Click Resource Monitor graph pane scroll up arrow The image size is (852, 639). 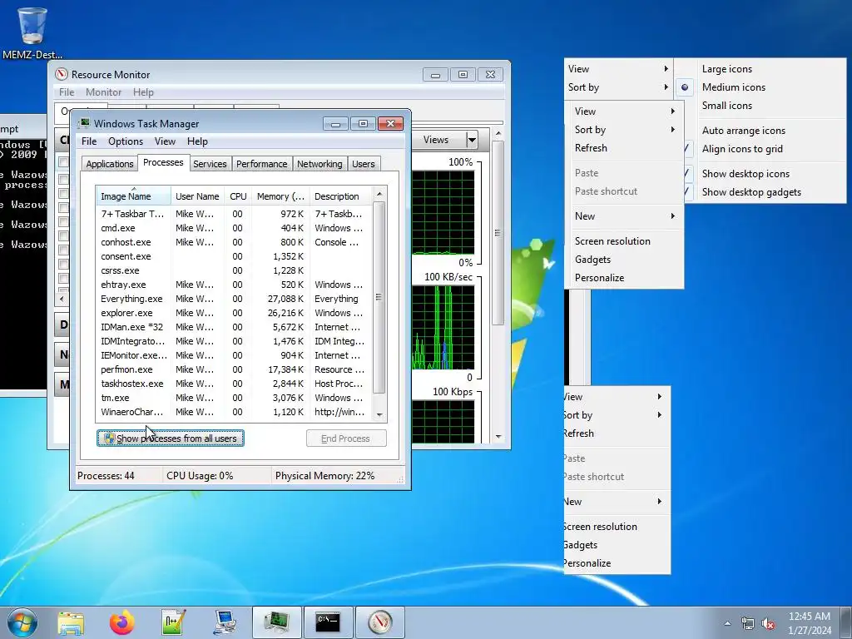click(x=498, y=134)
